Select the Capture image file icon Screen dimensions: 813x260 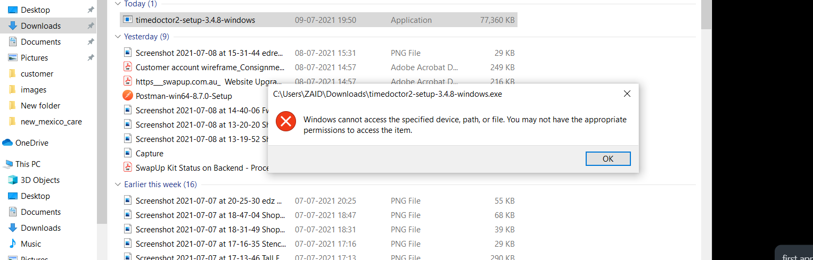click(x=128, y=153)
